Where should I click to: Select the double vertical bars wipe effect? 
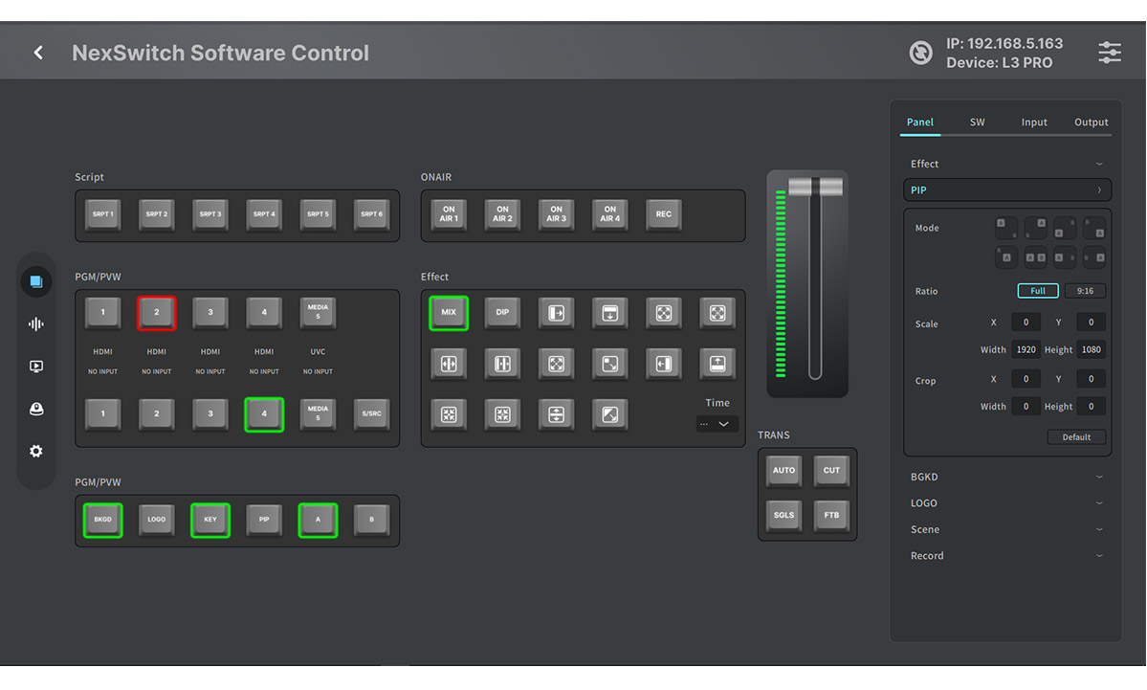(x=502, y=364)
